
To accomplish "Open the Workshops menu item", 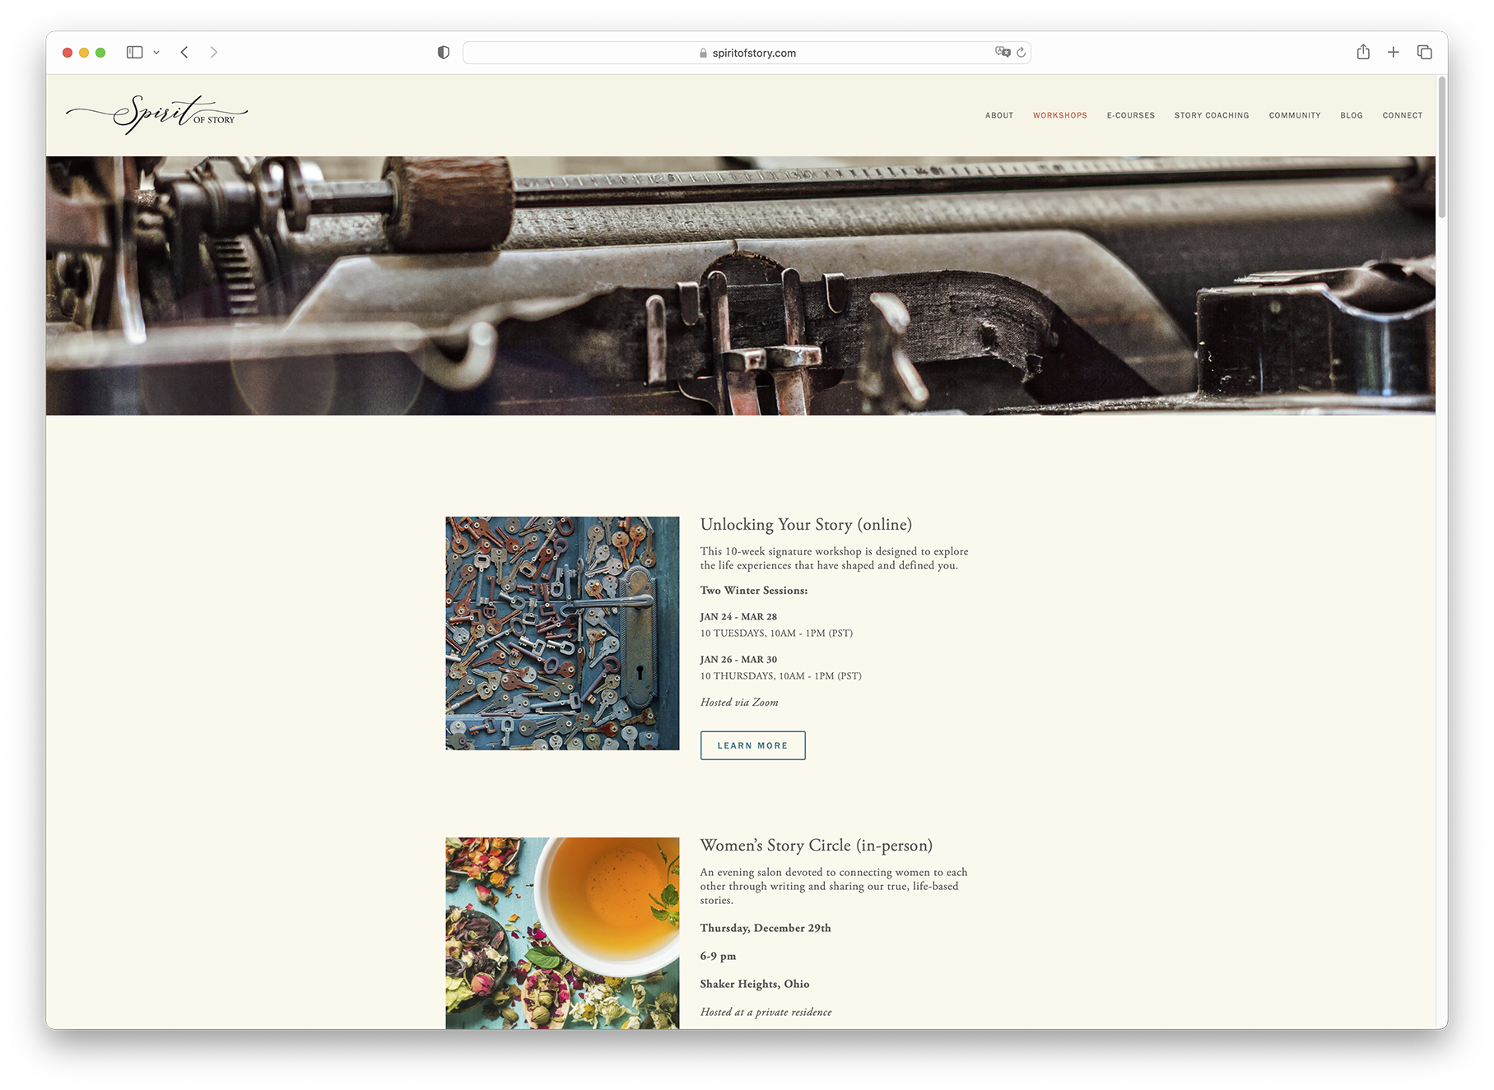I will 1060,115.
